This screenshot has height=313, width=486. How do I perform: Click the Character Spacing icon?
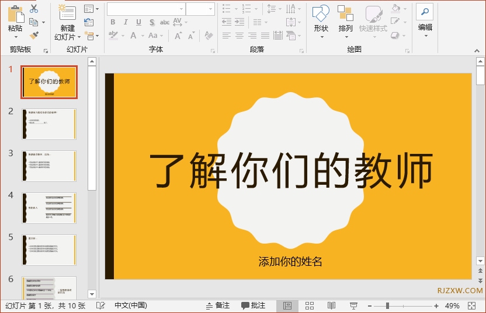(x=178, y=22)
